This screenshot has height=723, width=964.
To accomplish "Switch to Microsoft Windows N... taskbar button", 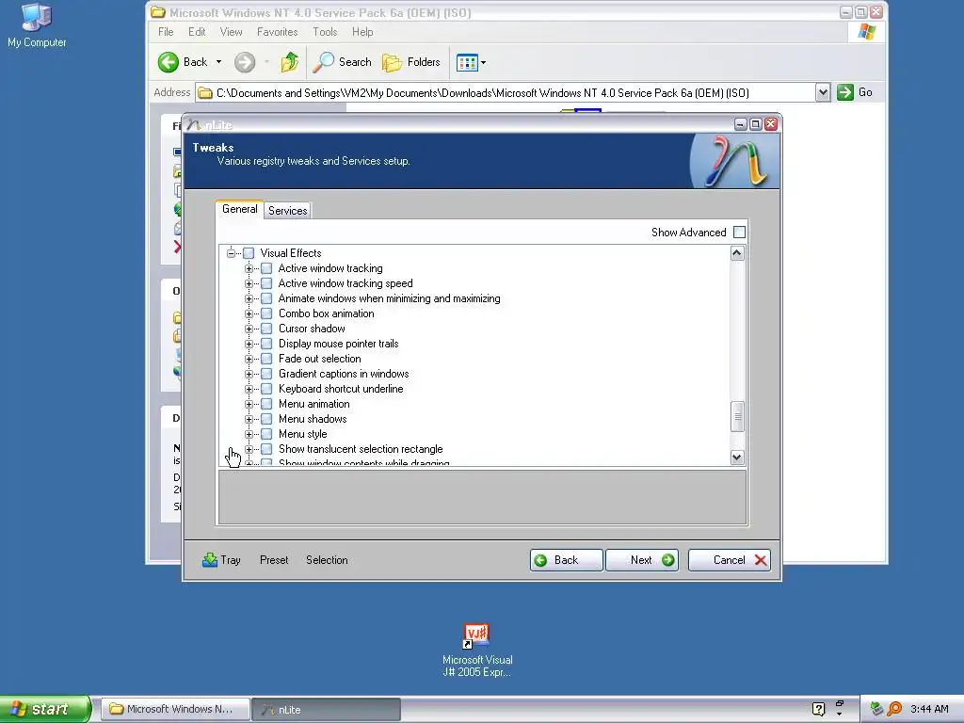I will tap(175, 710).
